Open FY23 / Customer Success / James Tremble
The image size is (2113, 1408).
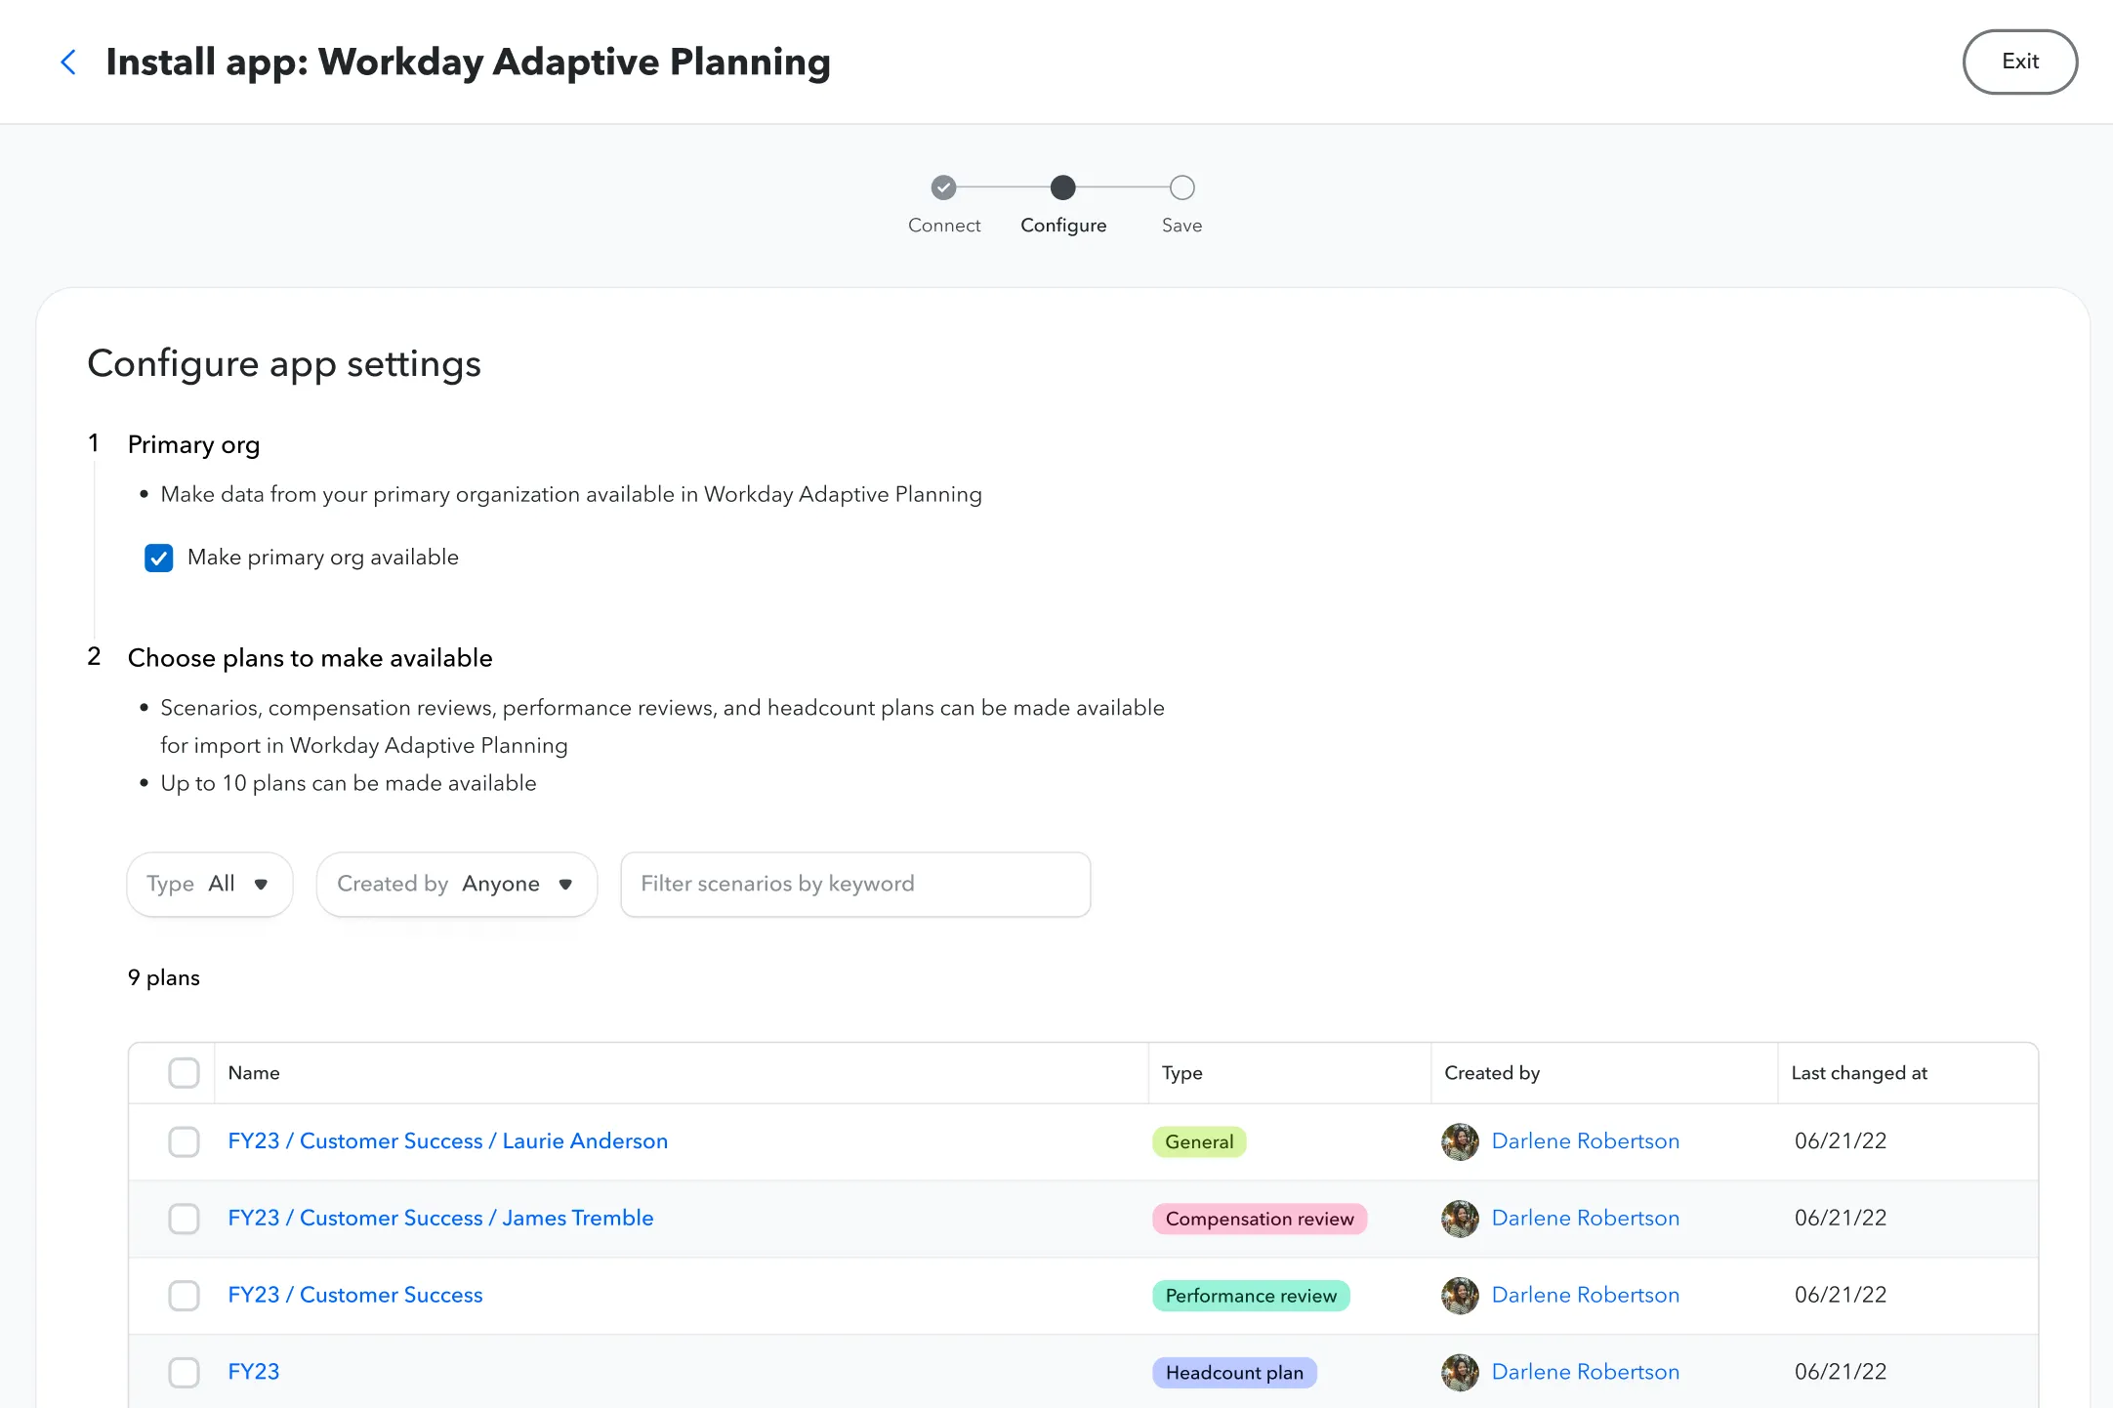pos(440,1218)
